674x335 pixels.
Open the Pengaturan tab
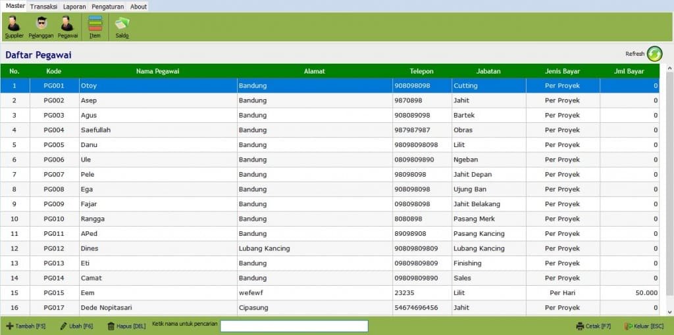[108, 7]
